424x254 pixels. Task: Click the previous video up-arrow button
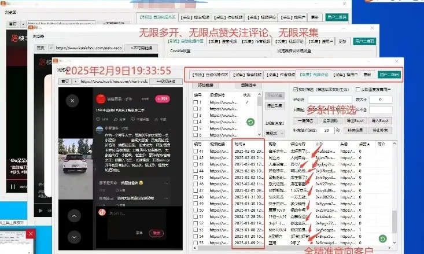[75, 216]
